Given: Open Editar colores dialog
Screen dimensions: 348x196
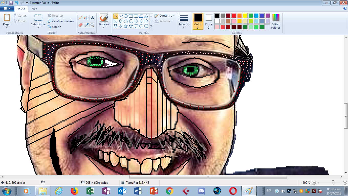Looking at the screenshot, I should 276,21.
